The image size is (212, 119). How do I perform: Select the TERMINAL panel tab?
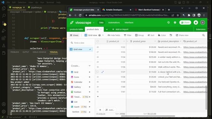tap(54, 52)
